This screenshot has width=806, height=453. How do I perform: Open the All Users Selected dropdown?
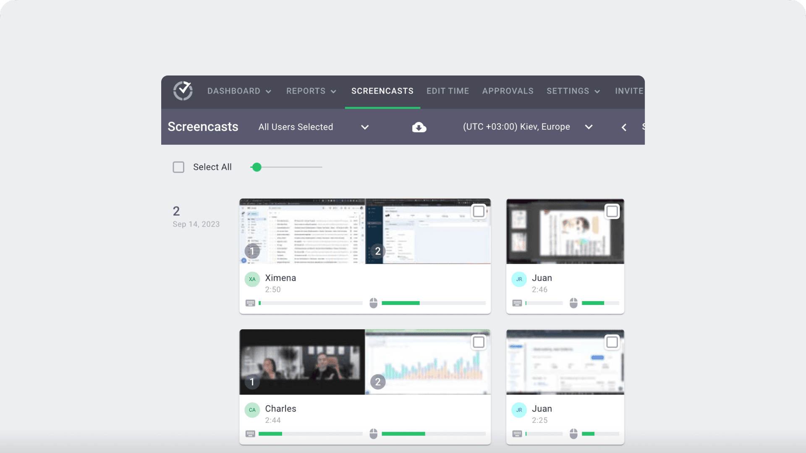(x=364, y=127)
